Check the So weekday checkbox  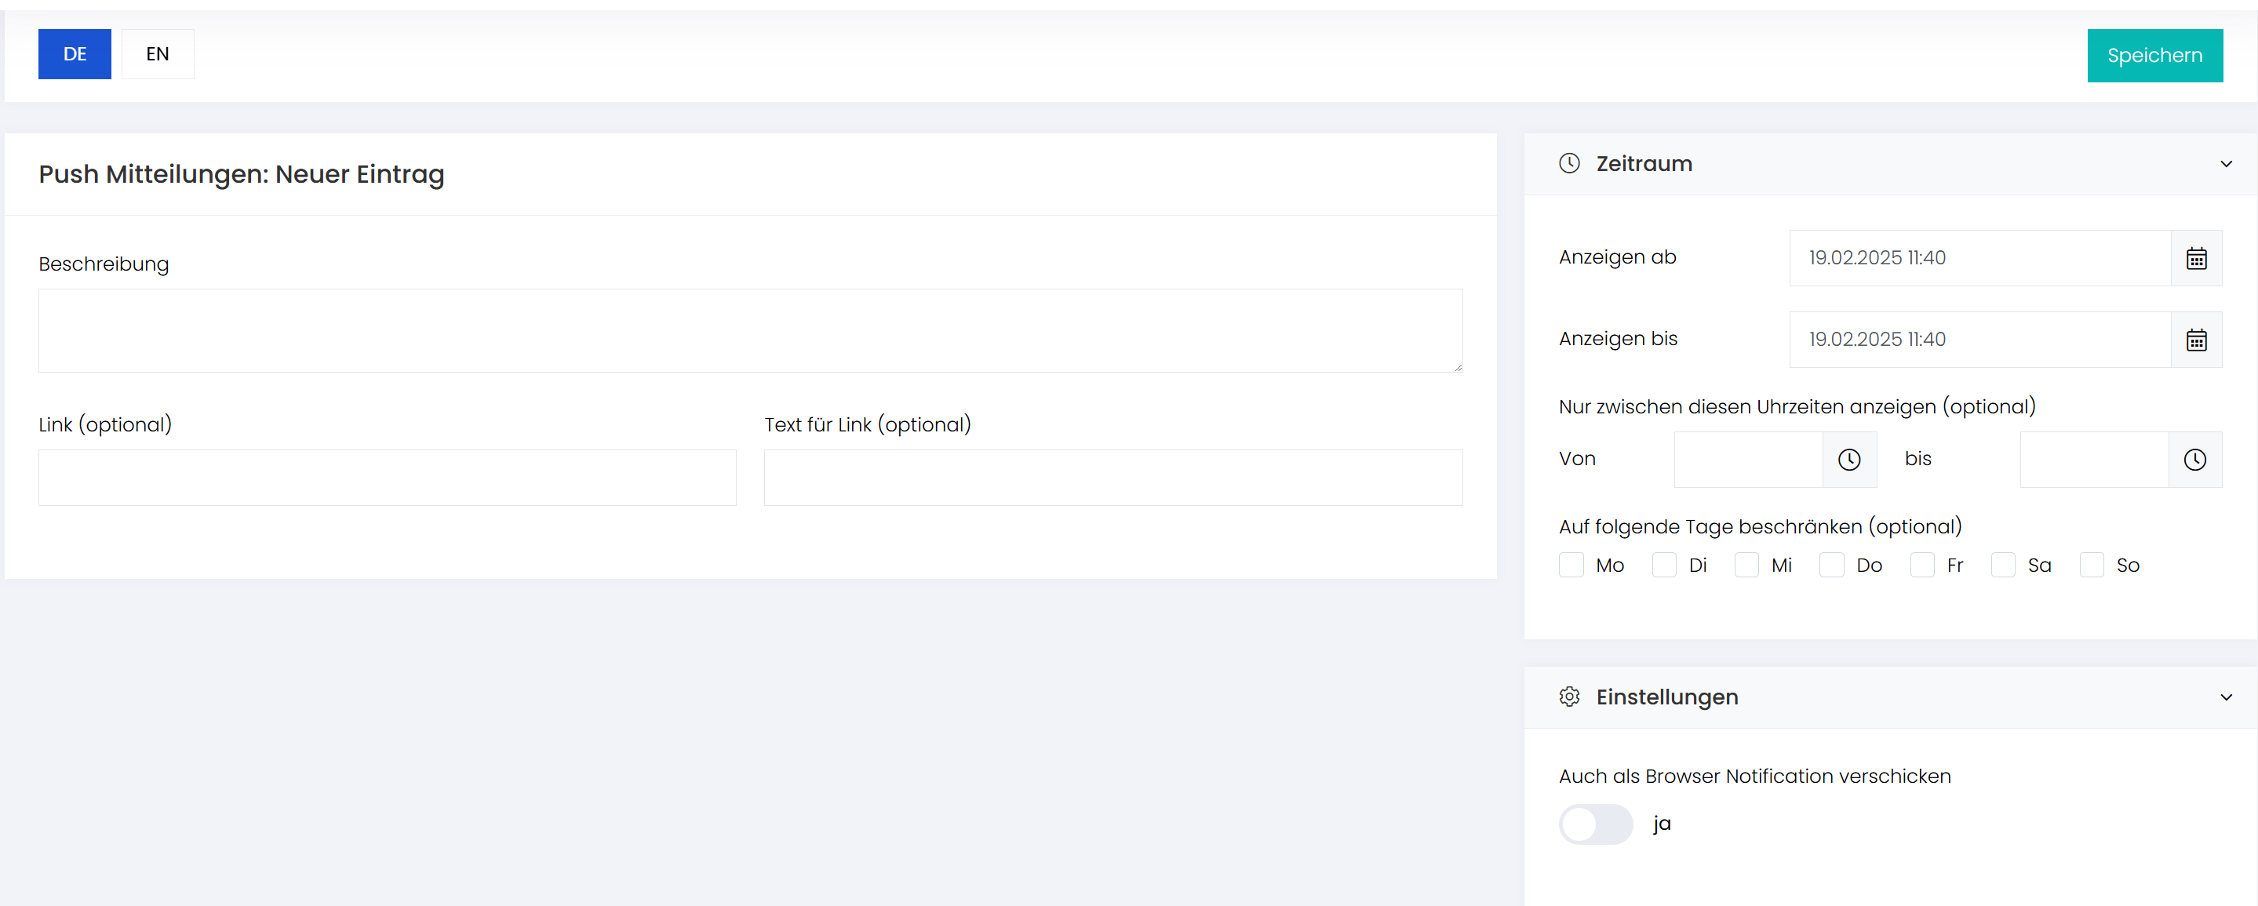[x=2092, y=565]
